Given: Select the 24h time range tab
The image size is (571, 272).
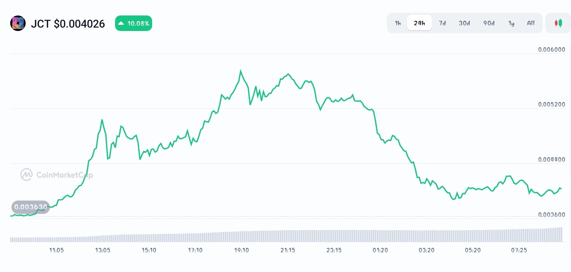Looking at the screenshot, I should (x=419, y=23).
